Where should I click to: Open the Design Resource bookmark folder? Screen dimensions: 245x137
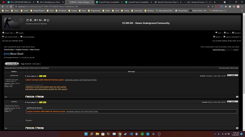click(38, 11)
